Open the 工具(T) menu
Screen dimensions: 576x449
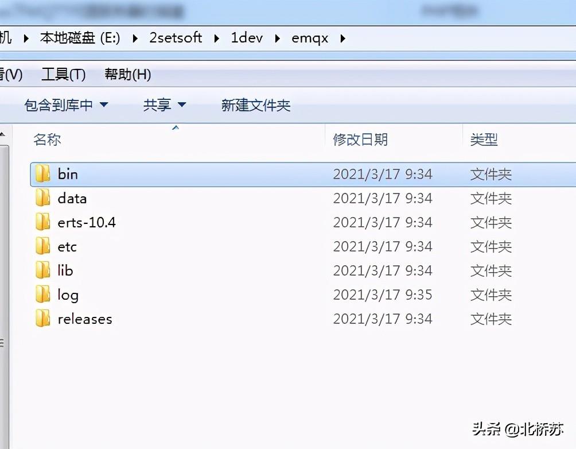[63, 75]
